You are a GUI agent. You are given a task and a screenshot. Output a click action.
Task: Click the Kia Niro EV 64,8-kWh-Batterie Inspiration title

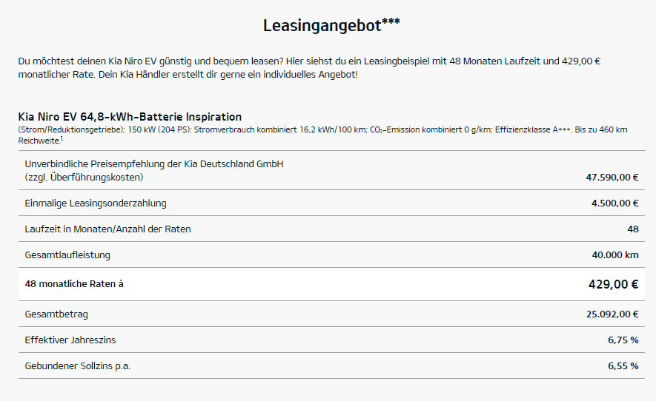tap(130, 117)
